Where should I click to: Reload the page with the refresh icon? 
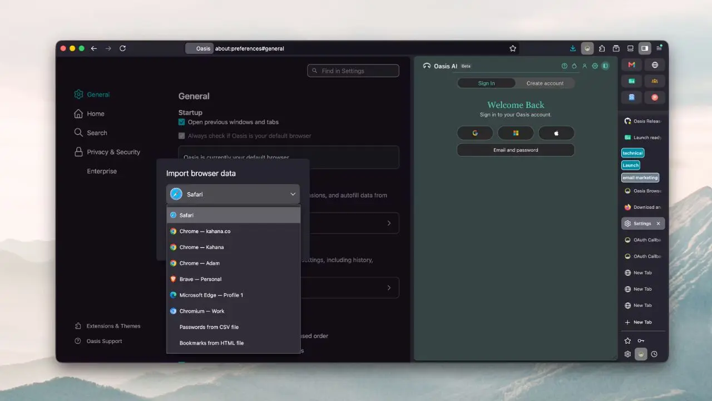point(122,48)
